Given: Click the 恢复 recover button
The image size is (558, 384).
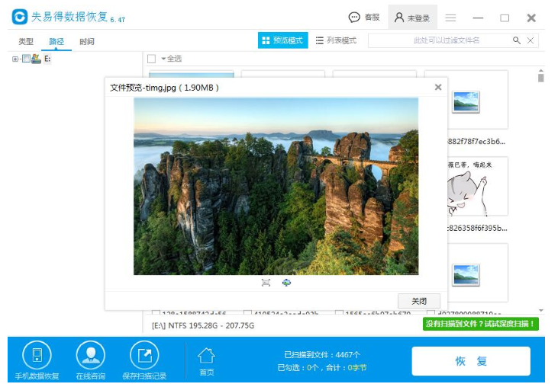Looking at the screenshot, I should click(x=471, y=361).
